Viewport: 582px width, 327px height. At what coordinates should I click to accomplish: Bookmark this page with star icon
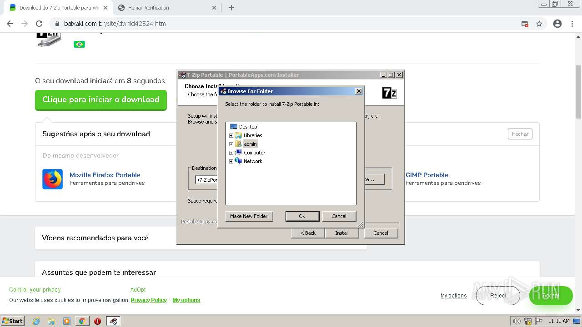[x=539, y=24]
